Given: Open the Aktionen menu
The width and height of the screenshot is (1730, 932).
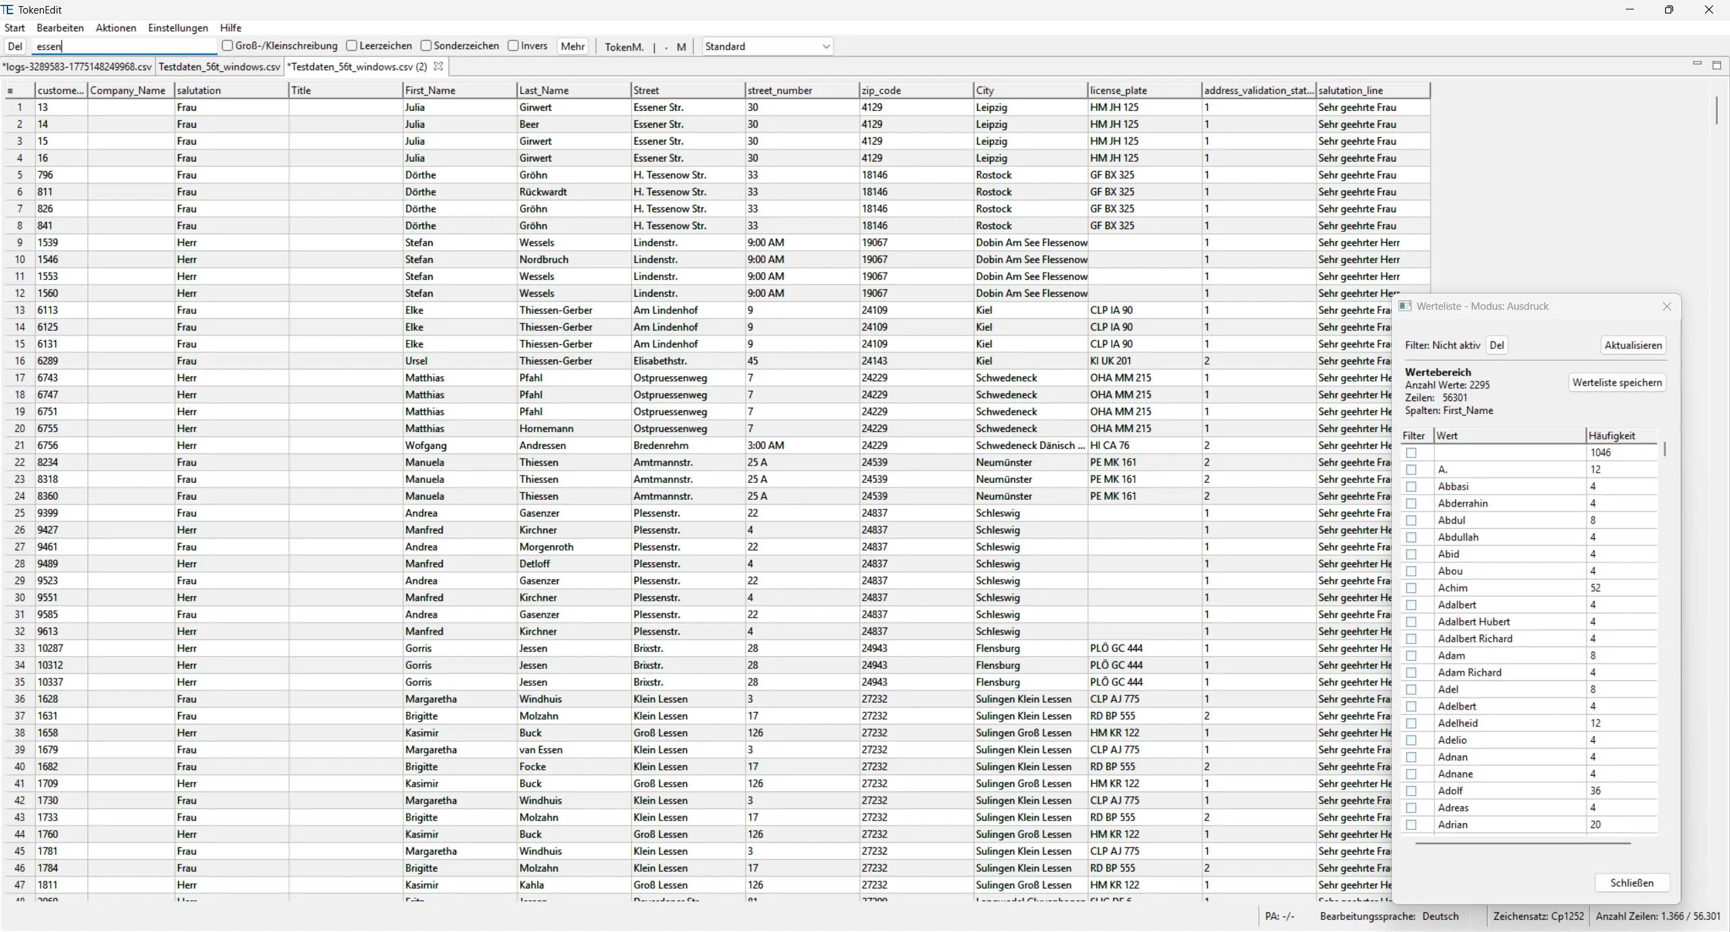Looking at the screenshot, I should [116, 28].
